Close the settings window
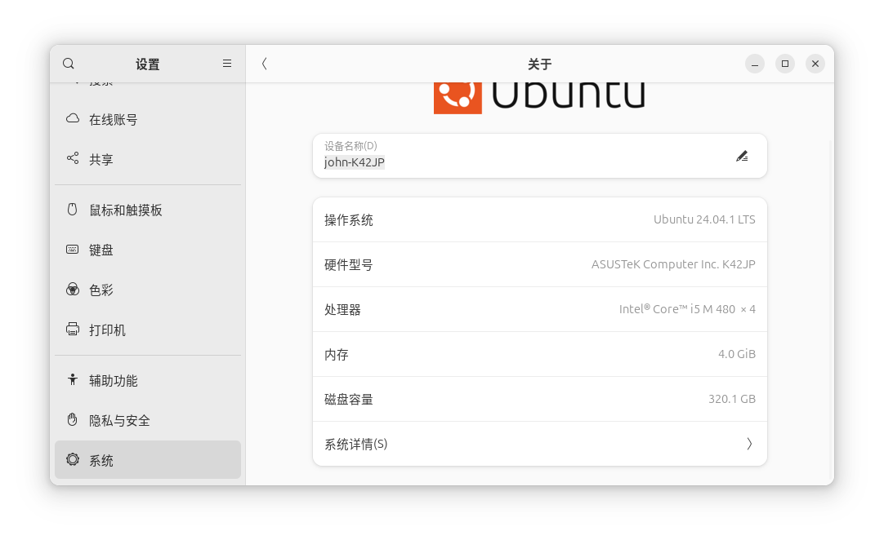The height and width of the screenshot is (540, 884). click(x=815, y=64)
